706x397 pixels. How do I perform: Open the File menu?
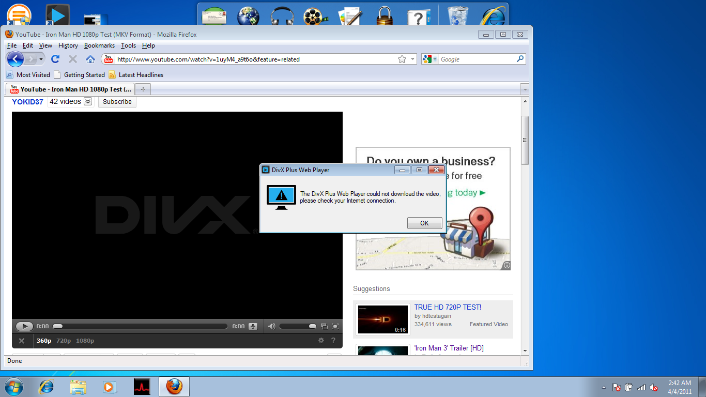pyautogui.click(x=12, y=45)
